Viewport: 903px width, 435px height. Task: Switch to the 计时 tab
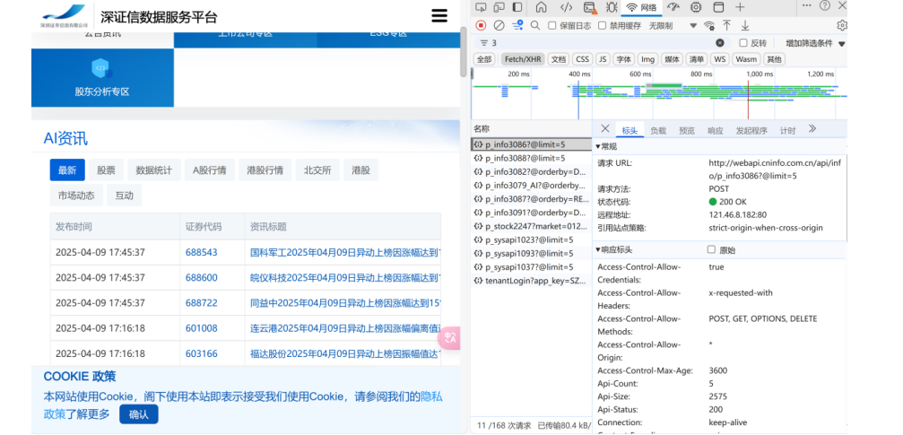788,131
